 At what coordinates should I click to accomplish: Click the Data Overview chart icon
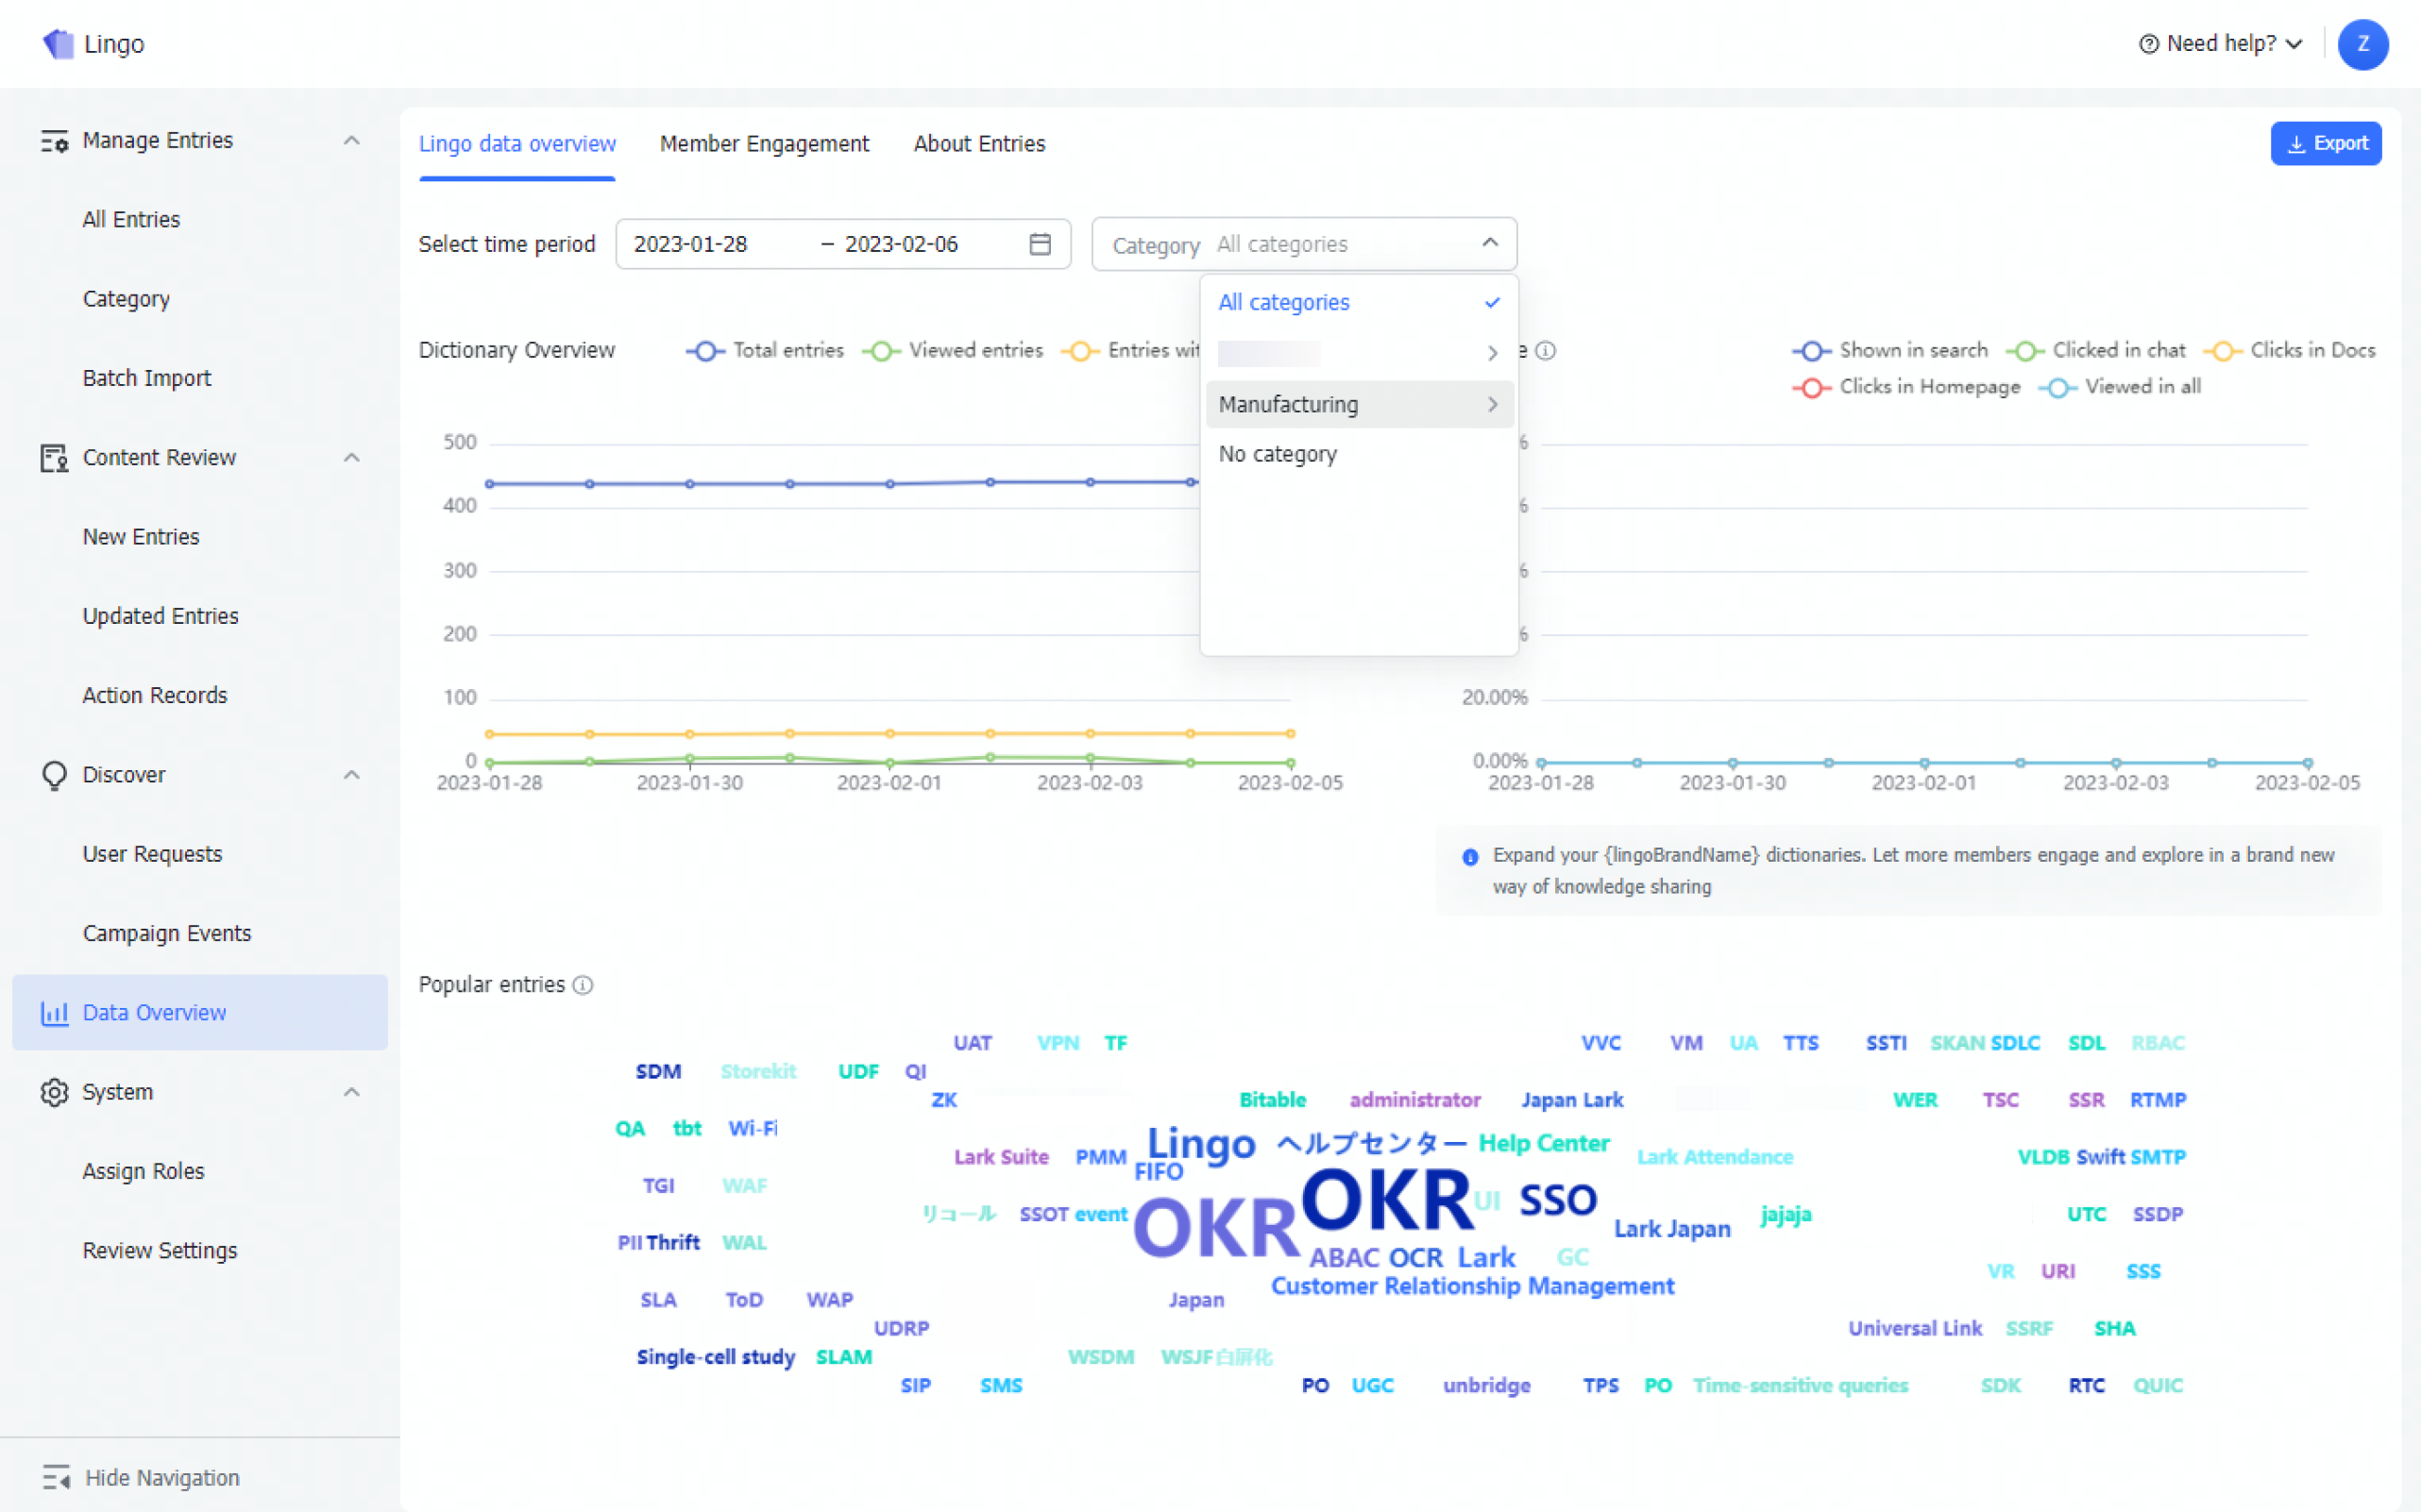[x=54, y=1012]
